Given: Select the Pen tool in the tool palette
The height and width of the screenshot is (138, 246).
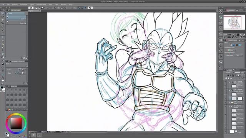Looking at the screenshot, I should click(x=3, y=37).
